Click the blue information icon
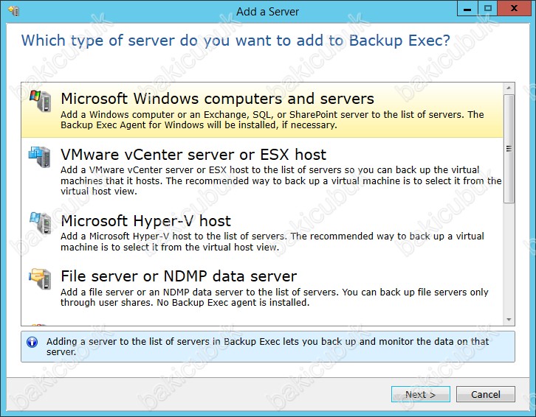536x417 pixels. (32, 343)
